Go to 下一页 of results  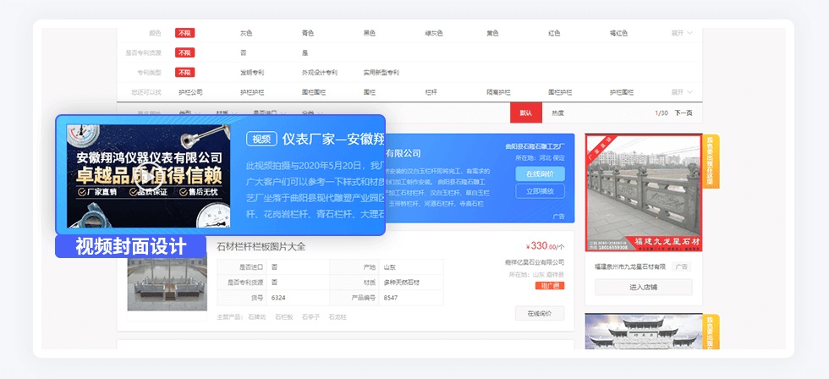pos(684,113)
